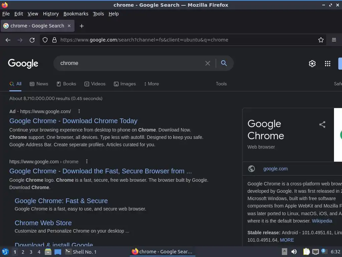Open the clipboard manager tray icon
Screen dimensions: 342x257
(x=307, y=252)
